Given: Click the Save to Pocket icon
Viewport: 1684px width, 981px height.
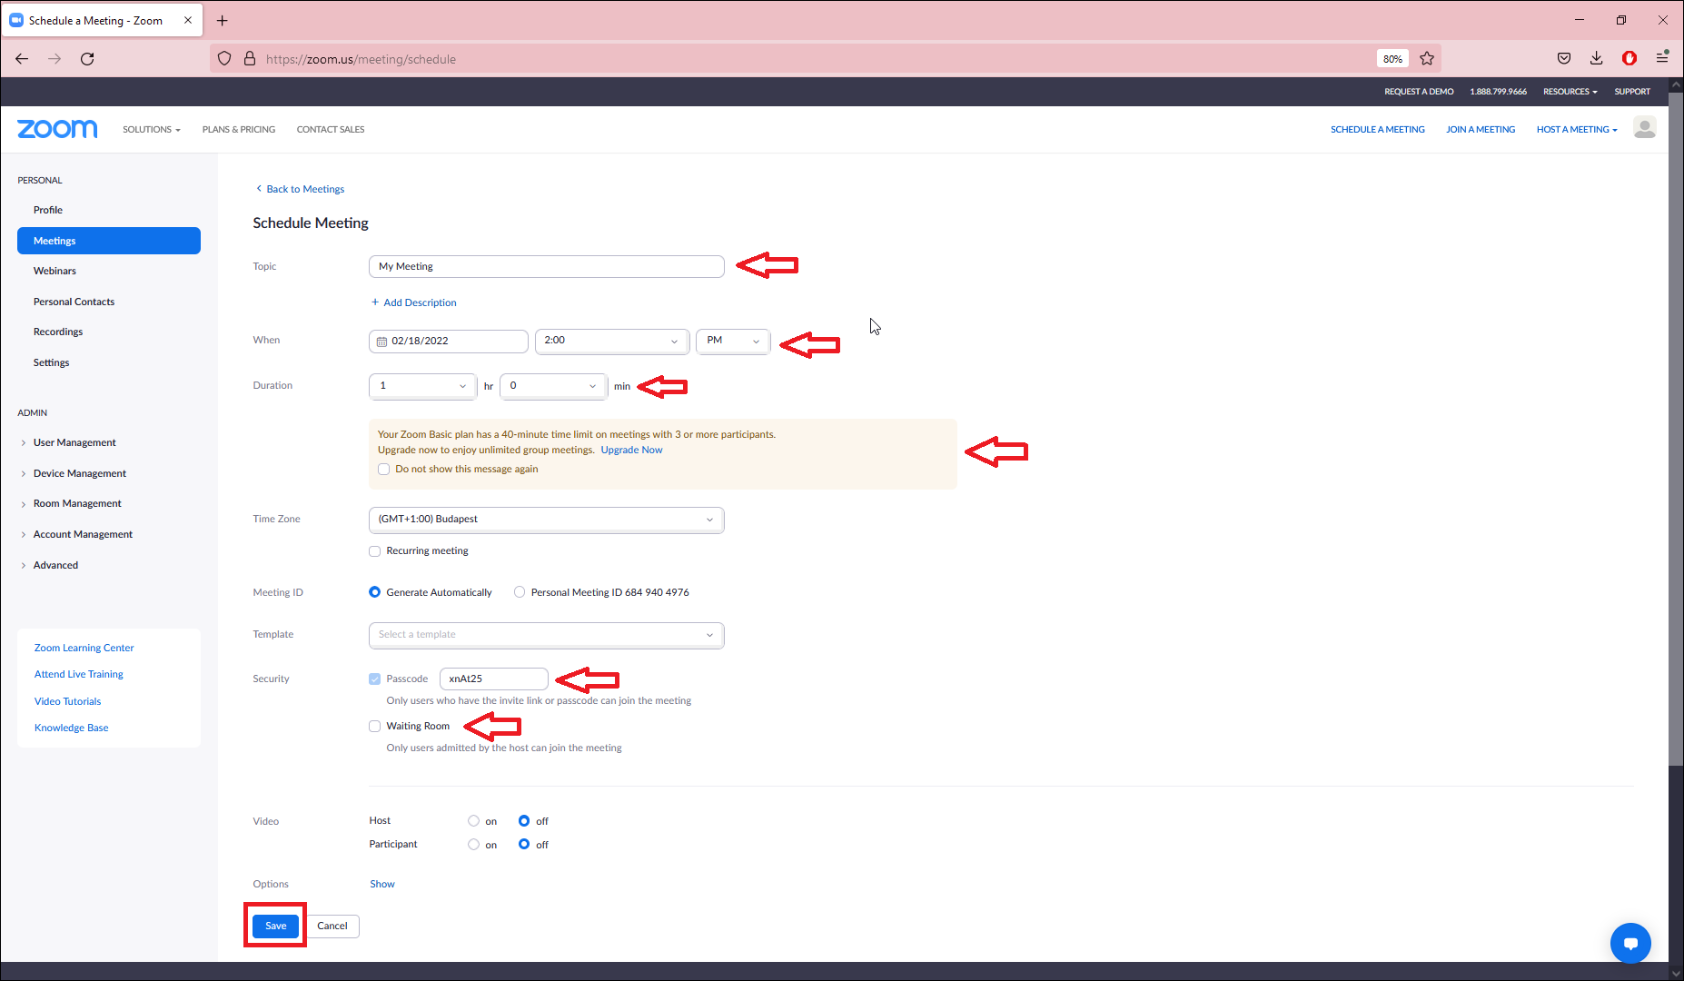Looking at the screenshot, I should click(x=1563, y=59).
